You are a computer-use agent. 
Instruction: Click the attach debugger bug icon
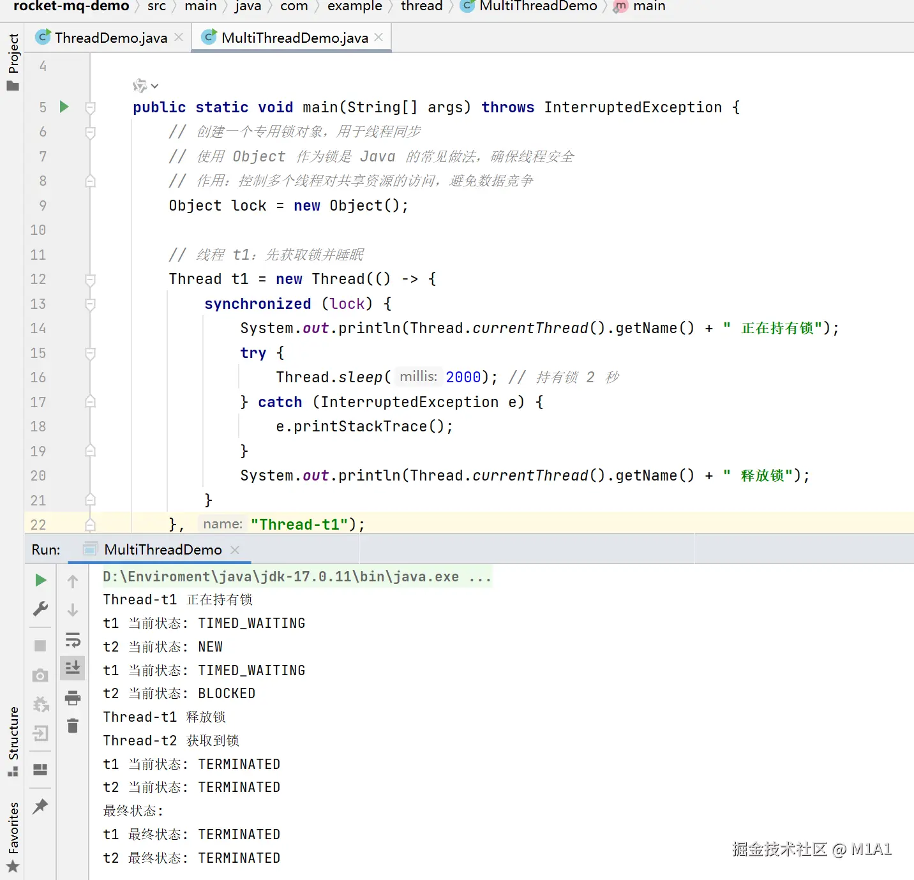coord(40,705)
